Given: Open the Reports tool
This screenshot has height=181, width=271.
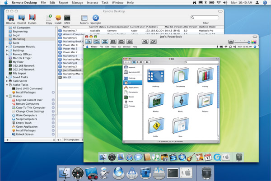Looking at the screenshot, I should [84, 17].
